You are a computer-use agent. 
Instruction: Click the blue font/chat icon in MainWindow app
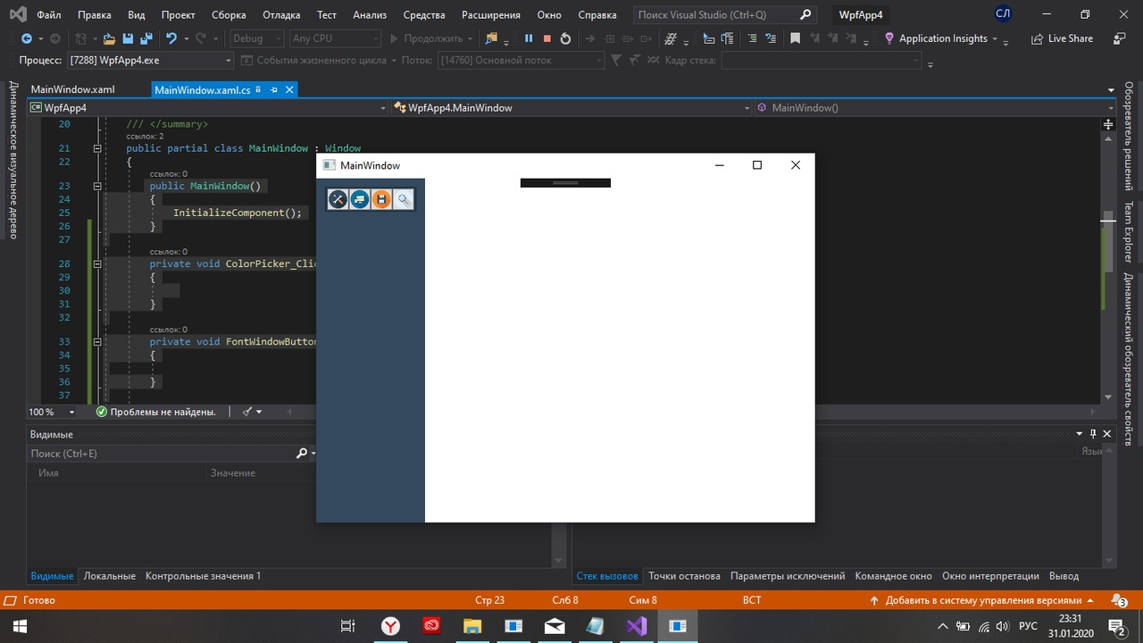click(360, 199)
